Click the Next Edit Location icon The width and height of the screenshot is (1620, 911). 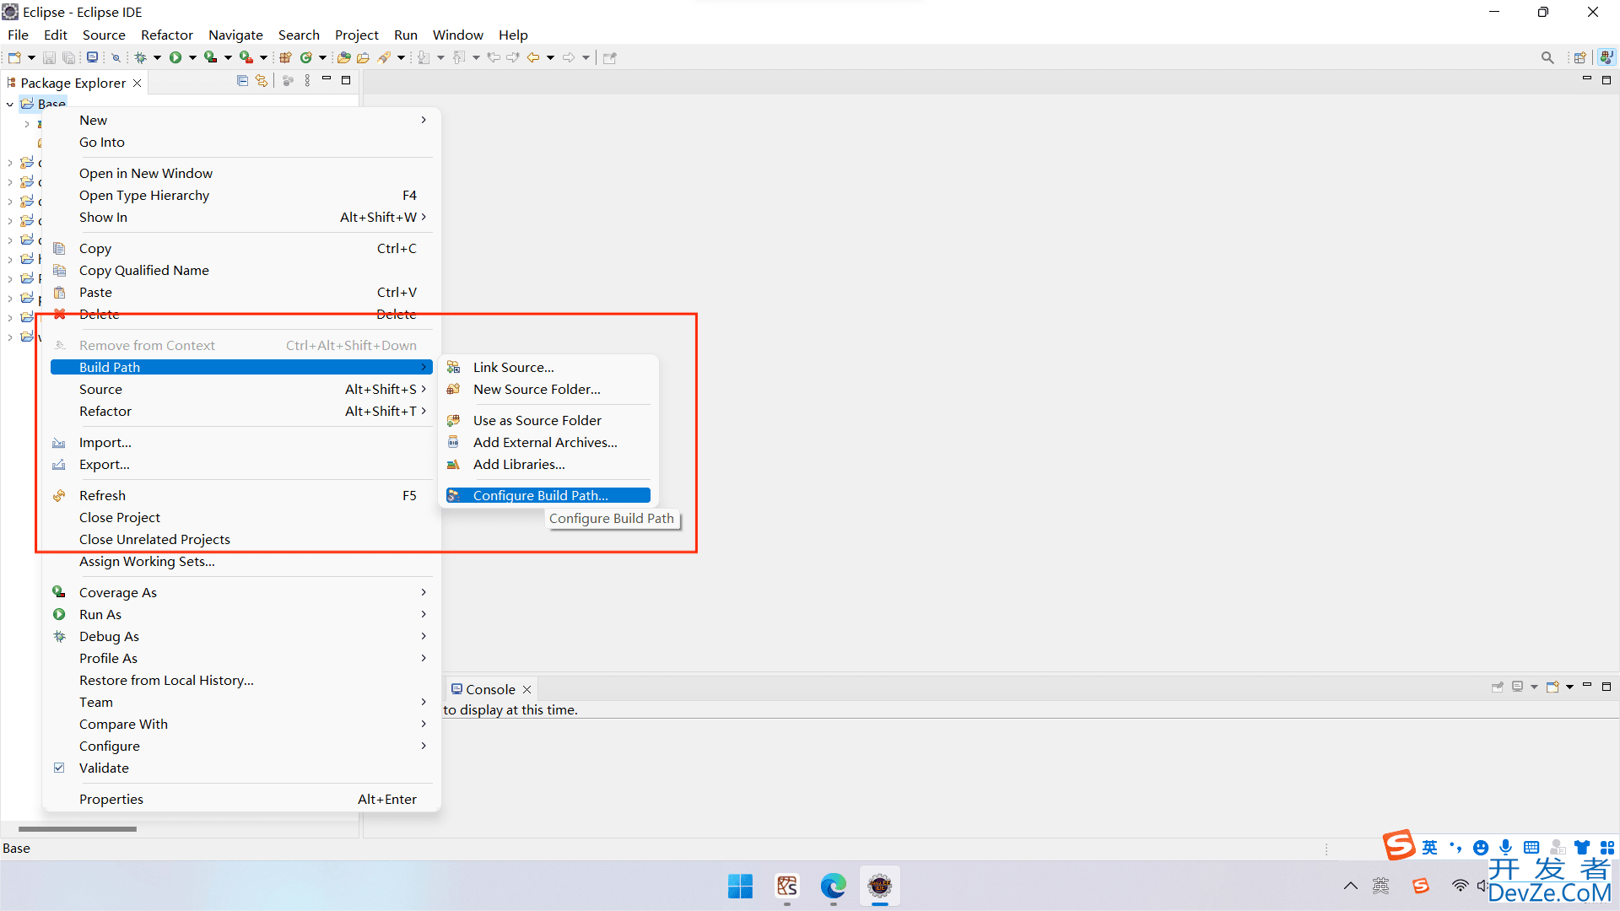[513, 57]
